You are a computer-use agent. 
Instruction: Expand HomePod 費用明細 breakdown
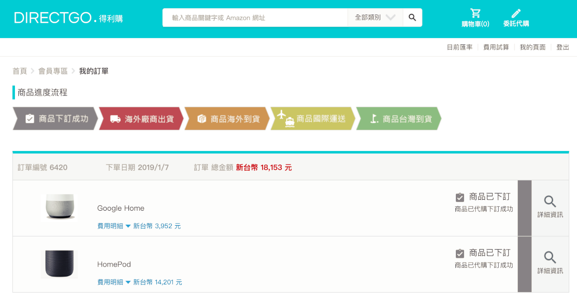coord(114,282)
